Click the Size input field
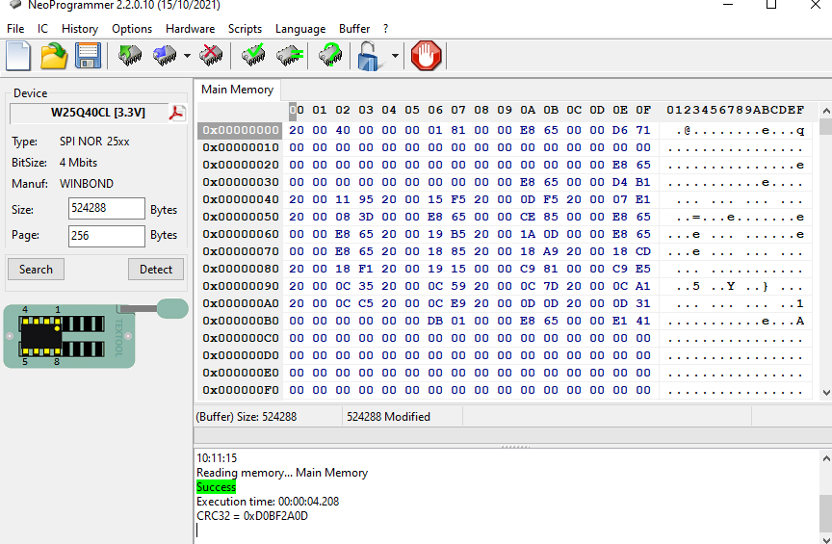Screen dimensions: 832x544 (106, 209)
